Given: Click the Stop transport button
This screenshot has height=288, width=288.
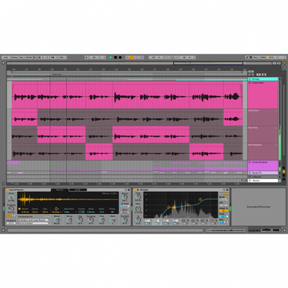Looking at the screenshot, I should [115, 57].
